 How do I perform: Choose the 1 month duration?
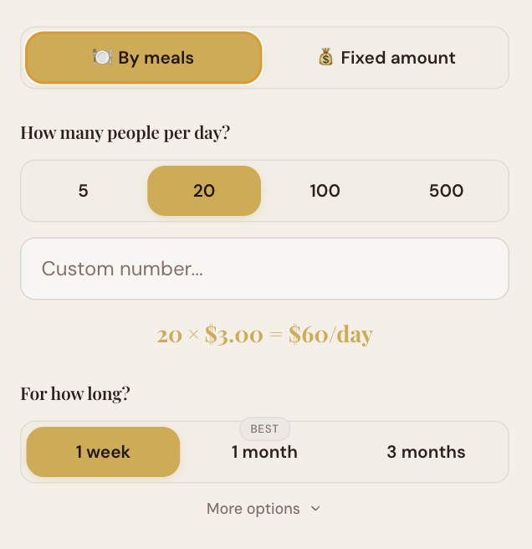[264, 452]
